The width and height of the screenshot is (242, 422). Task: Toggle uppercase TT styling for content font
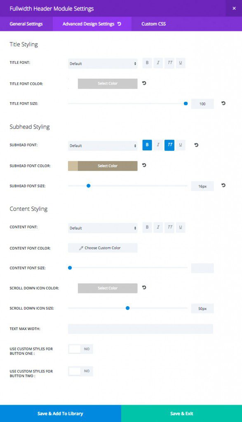pyautogui.click(x=169, y=227)
